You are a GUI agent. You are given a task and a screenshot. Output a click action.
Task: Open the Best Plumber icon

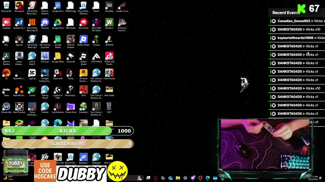(x=19, y=108)
